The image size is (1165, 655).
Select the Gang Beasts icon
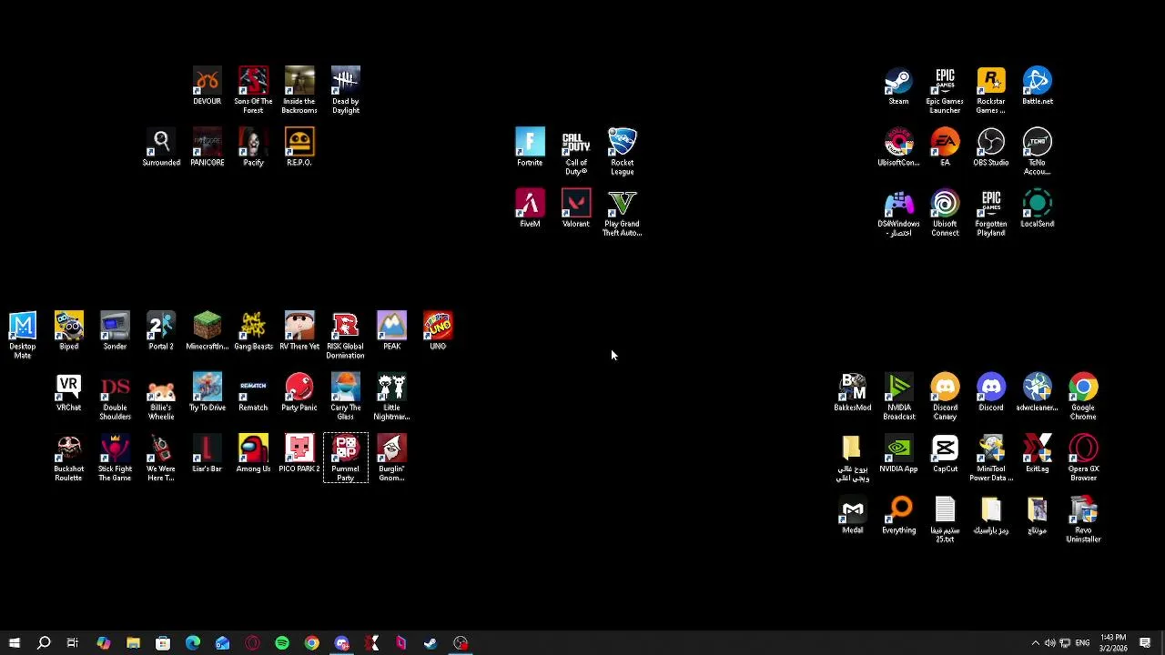(253, 331)
